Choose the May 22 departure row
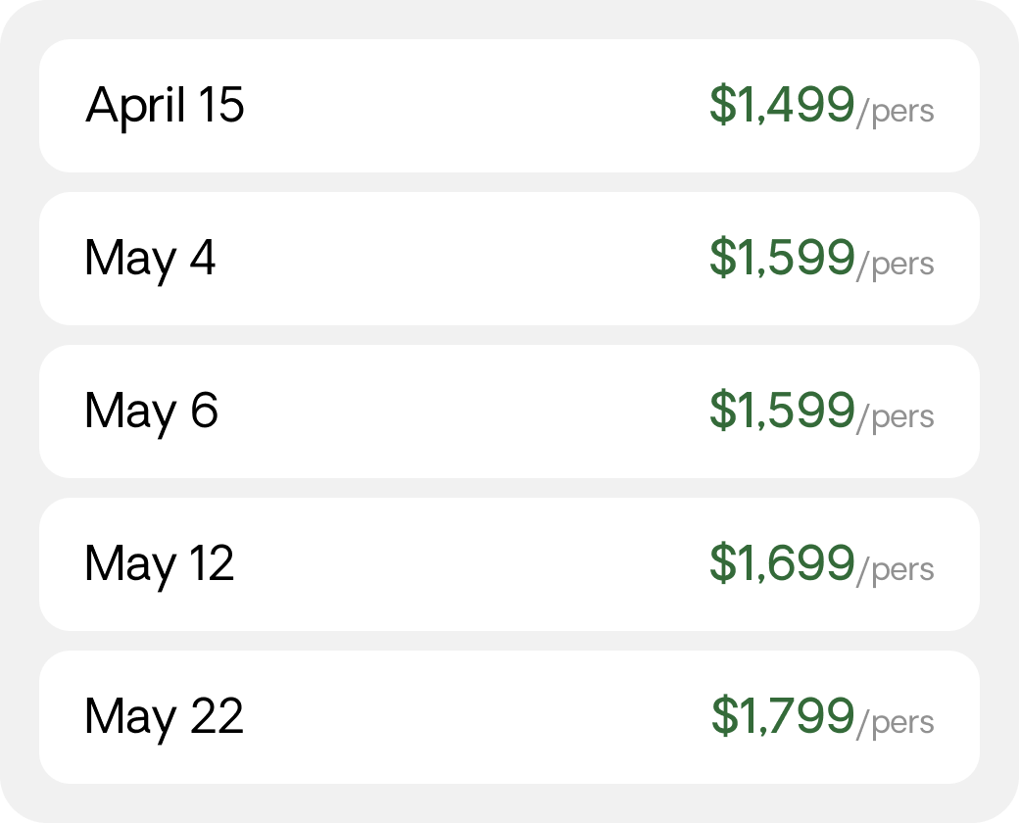The image size is (1019, 823). point(509,717)
